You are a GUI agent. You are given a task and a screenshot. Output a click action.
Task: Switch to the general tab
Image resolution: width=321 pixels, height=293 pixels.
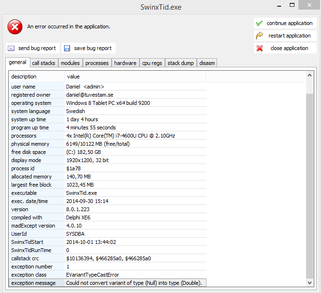point(18,62)
